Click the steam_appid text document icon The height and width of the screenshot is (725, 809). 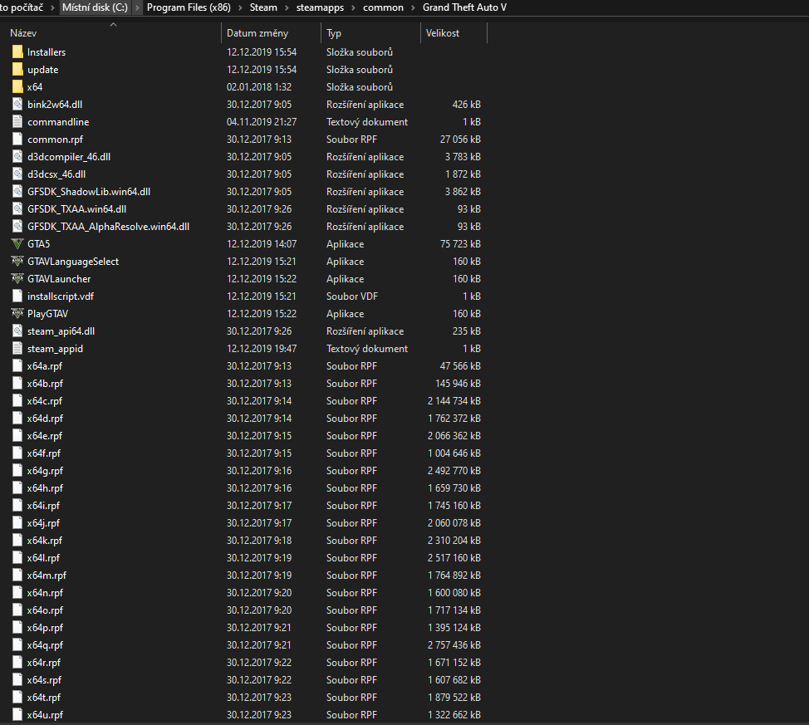point(17,349)
